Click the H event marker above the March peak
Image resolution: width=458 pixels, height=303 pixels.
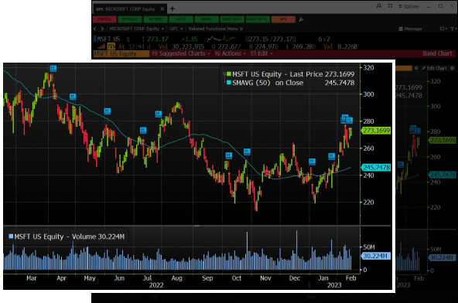[53, 68]
